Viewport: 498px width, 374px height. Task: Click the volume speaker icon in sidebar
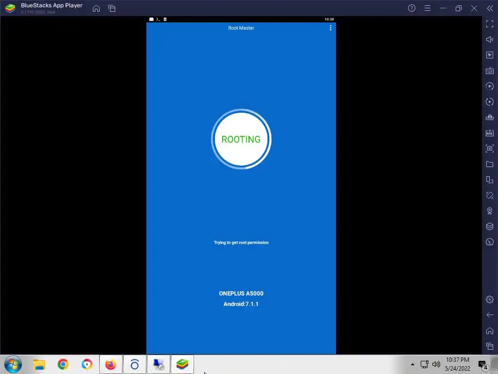[x=490, y=39]
